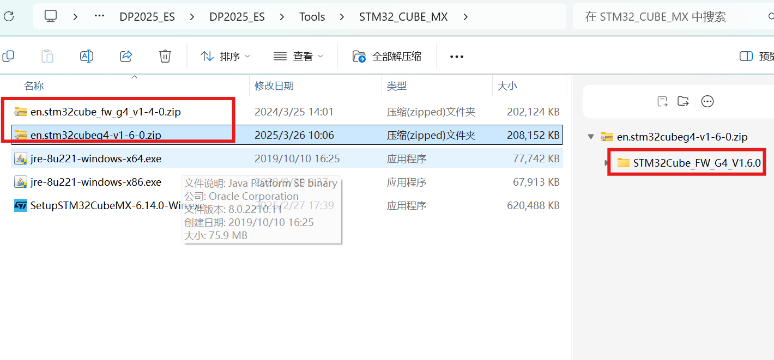Screen dimensions: 774x360
Task: Open the See more ellipsis menu
Action: click(457, 56)
